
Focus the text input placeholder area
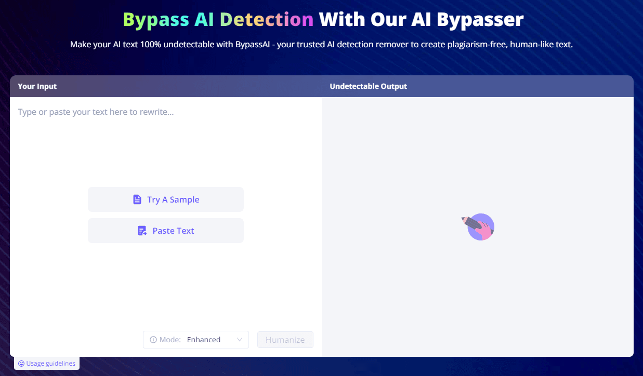[x=96, y=112]
